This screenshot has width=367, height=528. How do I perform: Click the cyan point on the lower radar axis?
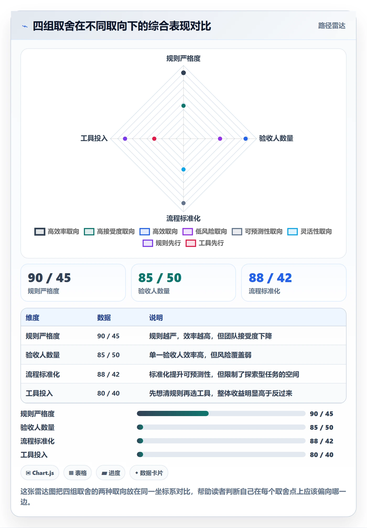point(183,169)
